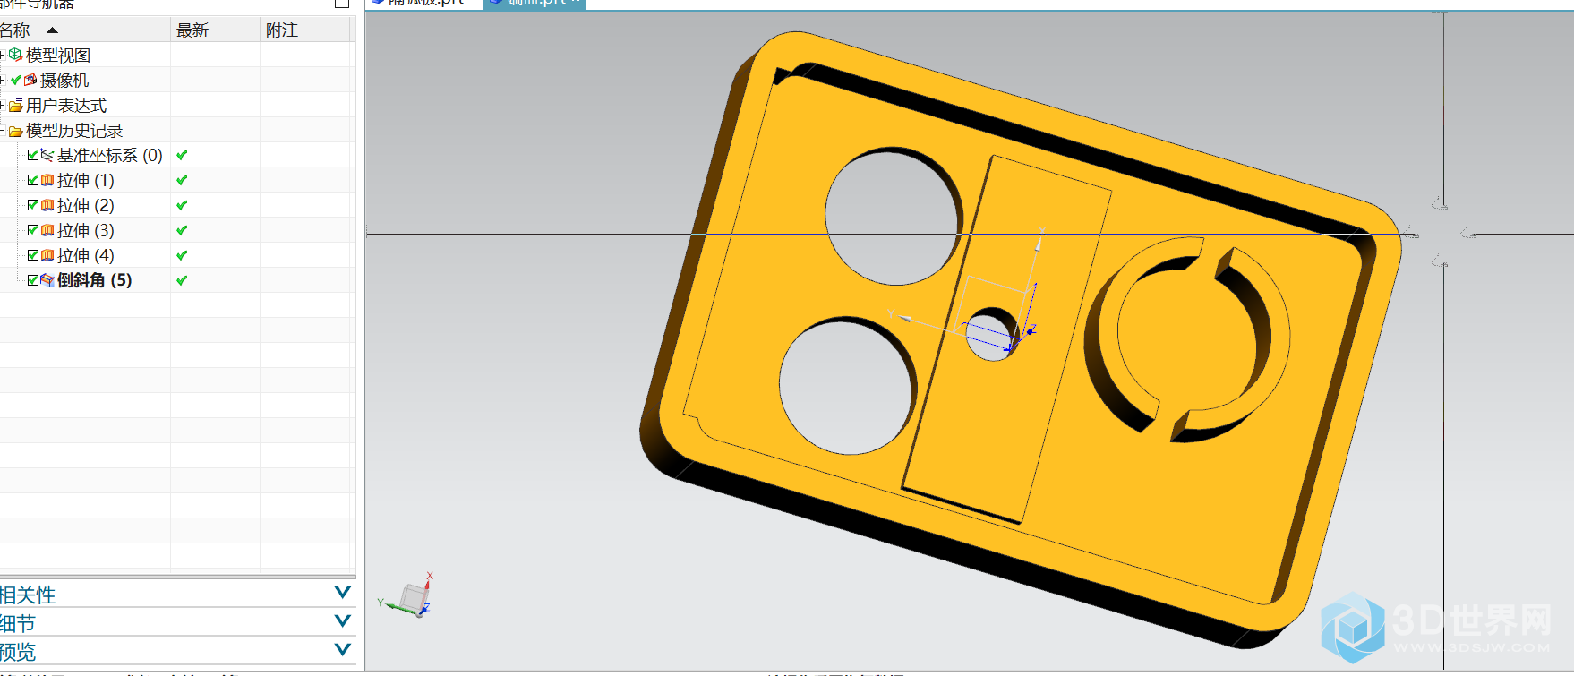Click the 拉伸 (1) extrude icon
The height and width of the screenshot is (676, 1574).
[47, 180]
